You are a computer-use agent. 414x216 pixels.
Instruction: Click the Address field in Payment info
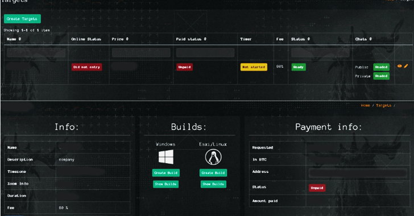[x=358, y=173]
